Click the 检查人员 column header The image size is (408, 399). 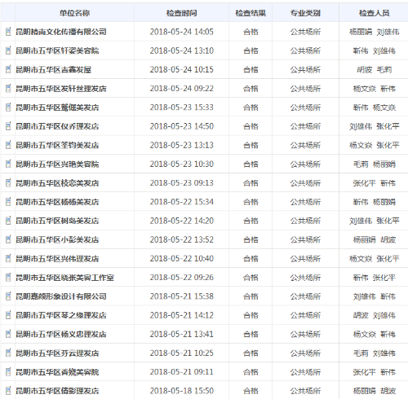374,13
